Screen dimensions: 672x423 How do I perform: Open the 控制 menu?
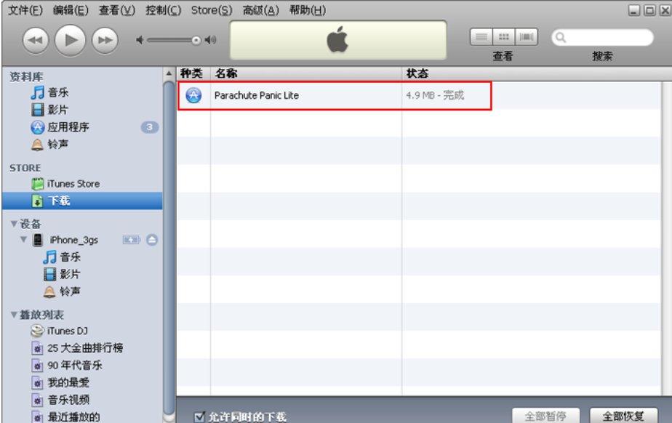[x=163, y=10]
